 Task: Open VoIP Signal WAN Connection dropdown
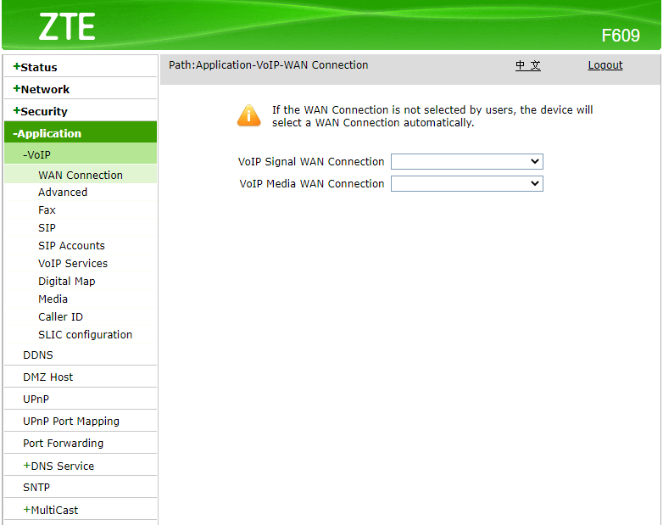466,161
